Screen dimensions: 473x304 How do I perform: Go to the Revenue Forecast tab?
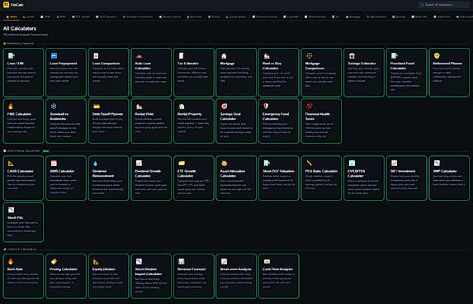pyautogui.click(x=265, y=17)
